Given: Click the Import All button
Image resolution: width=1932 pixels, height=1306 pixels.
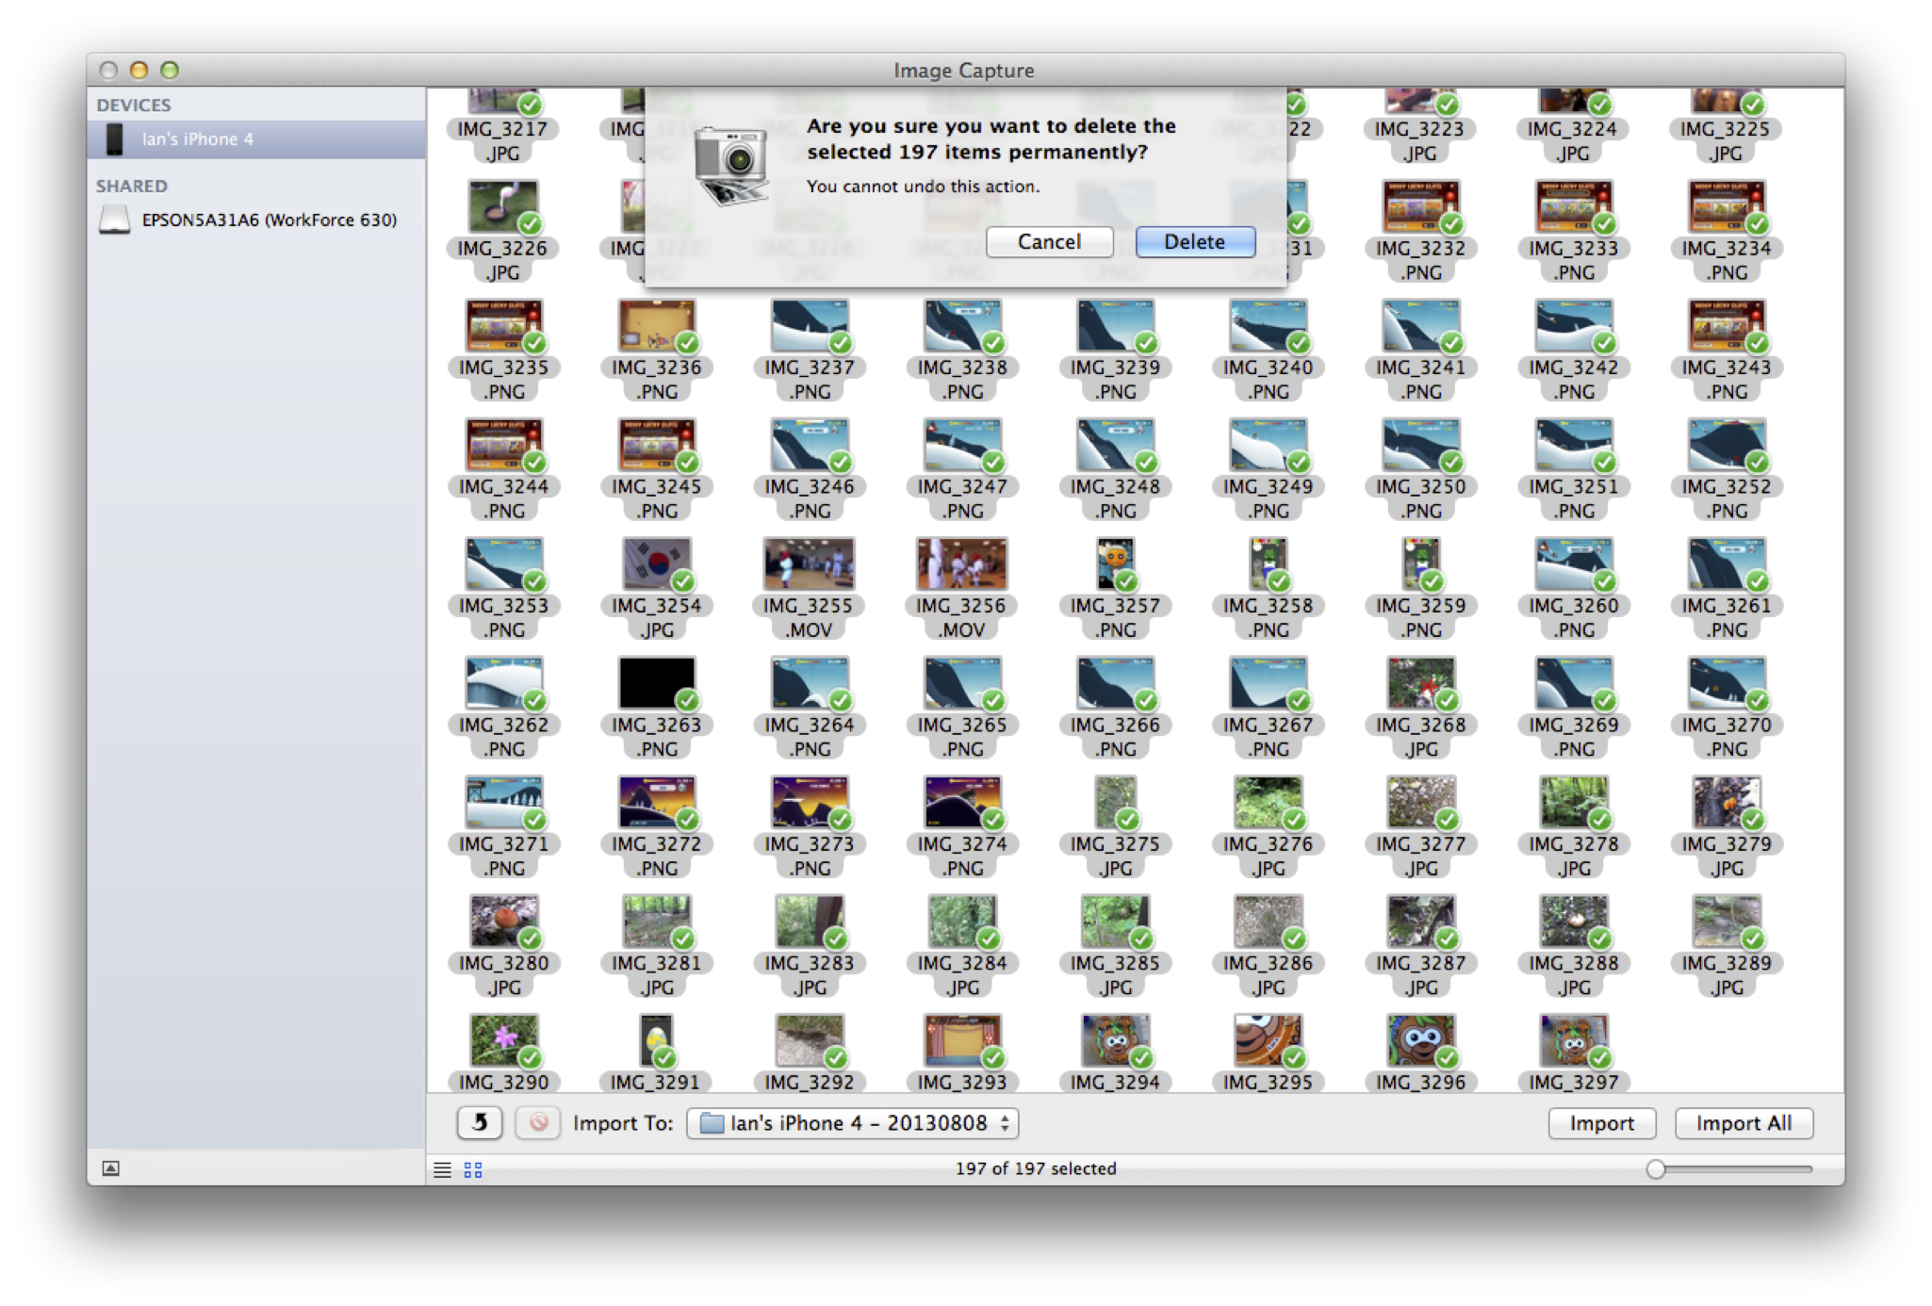Looking at the screenshot, I should (x=1744, y=1123).
